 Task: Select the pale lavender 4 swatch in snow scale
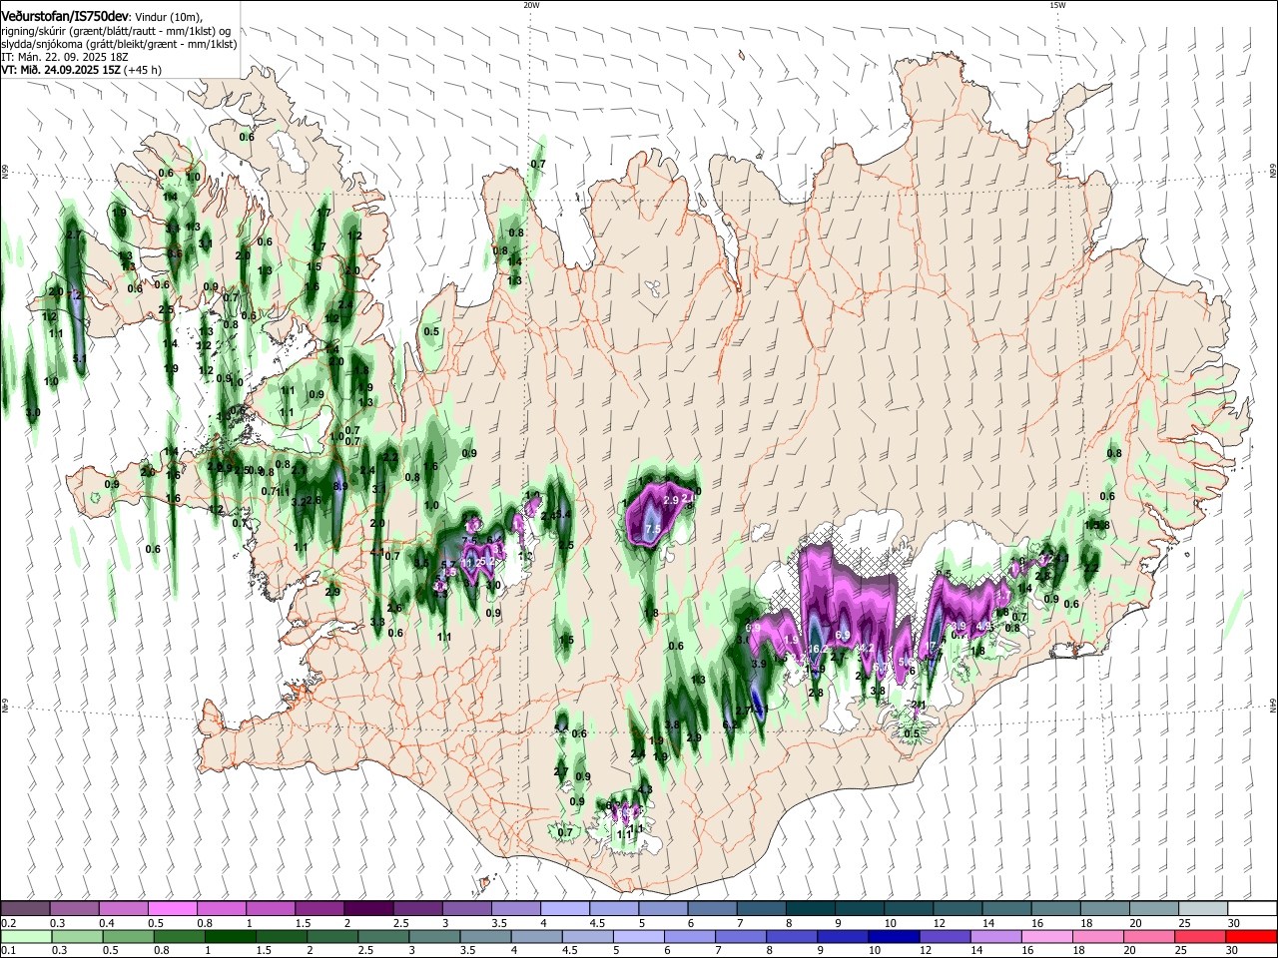(564, 909)
